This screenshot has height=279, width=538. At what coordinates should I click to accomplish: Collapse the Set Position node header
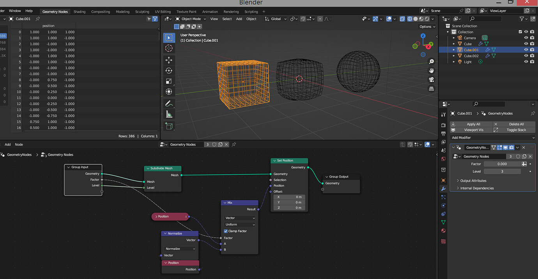click(x=275, y=160)
